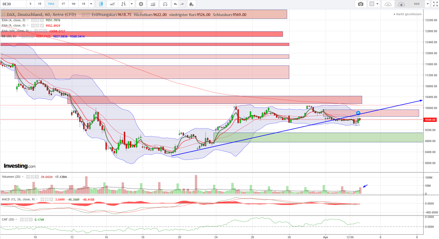
Task: Add an alert with bell icon
Action: (x=191, y=4)
